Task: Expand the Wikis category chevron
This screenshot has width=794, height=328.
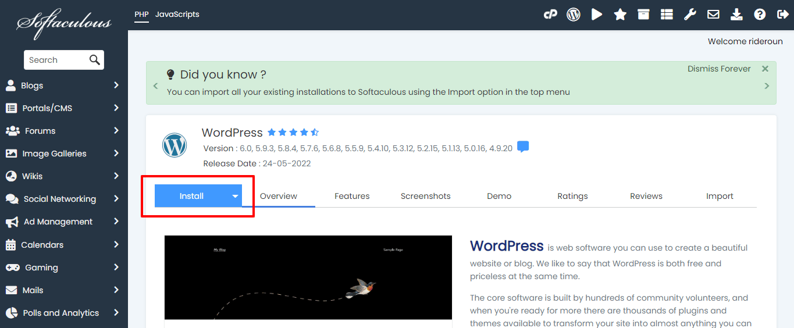Action: [116, 176]
